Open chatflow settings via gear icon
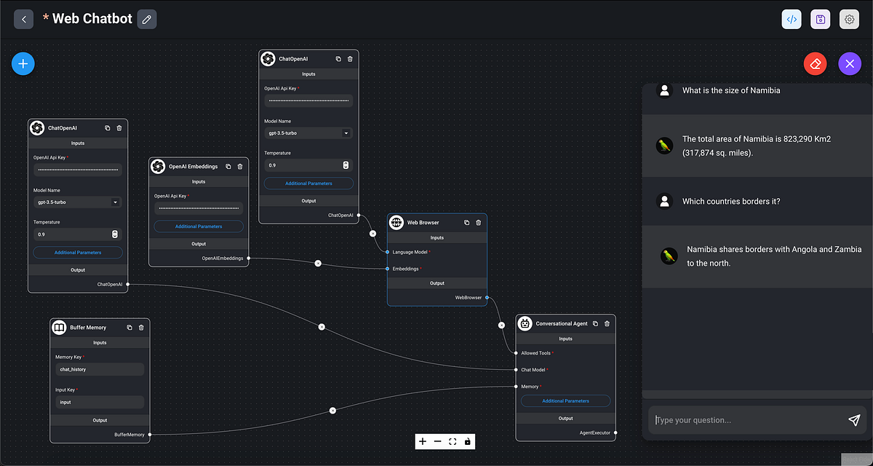 tap(849, 19)
